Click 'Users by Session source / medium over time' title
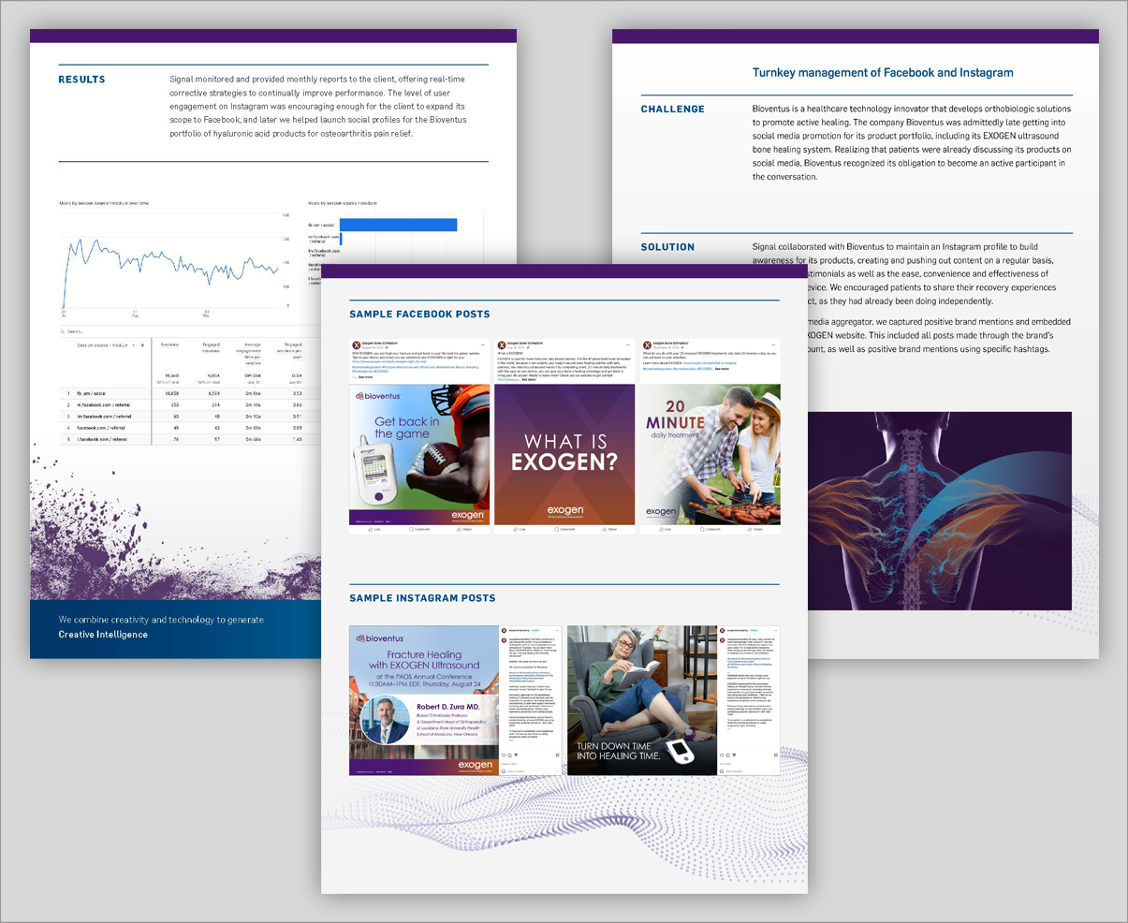The image size is (1128, 923). coord(104,202)
